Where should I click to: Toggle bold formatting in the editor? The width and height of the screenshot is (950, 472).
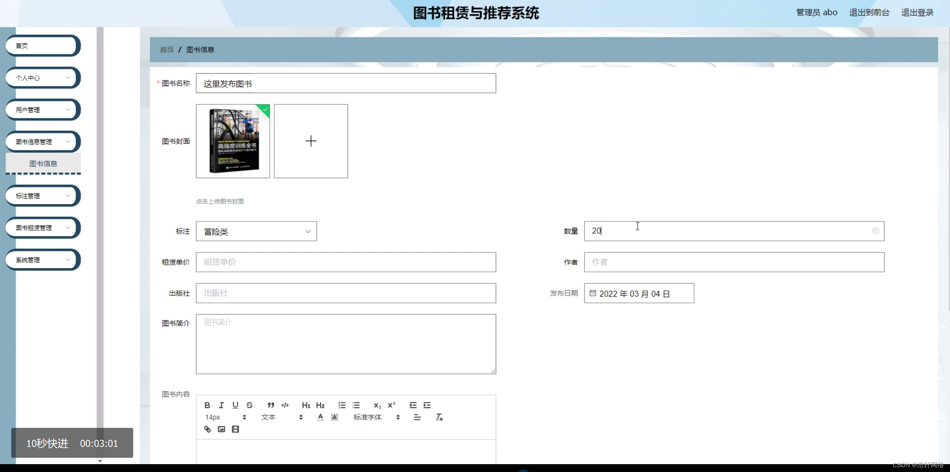(x=207, y=405)
